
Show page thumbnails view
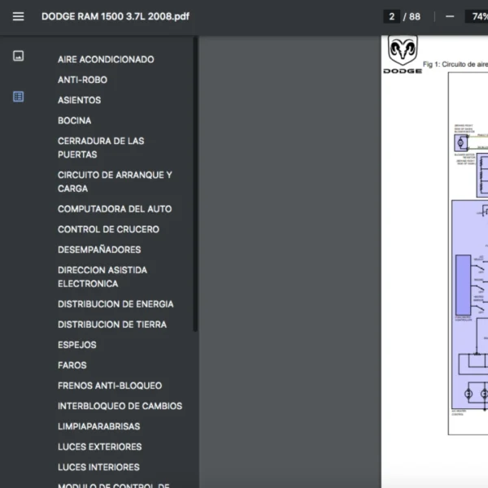pos(18,56)
